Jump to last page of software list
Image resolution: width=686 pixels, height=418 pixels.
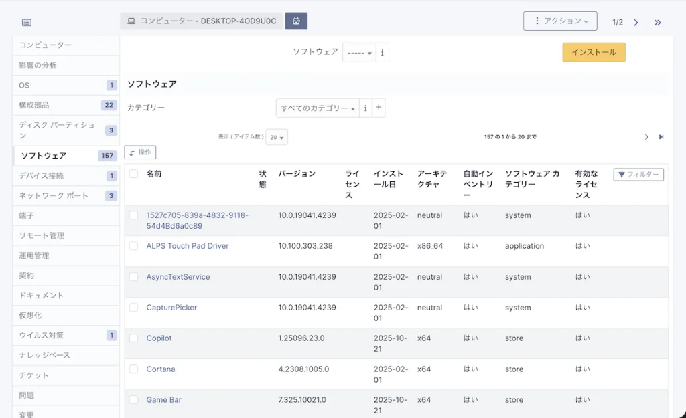(661, 137)
